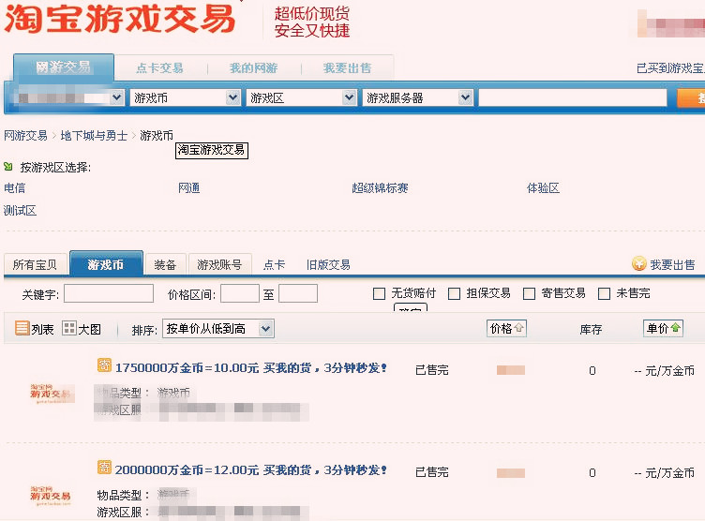Click thumbnail of 1750000万金币 listing
This screenshot has height=521, width=705.
coord(51,394)
